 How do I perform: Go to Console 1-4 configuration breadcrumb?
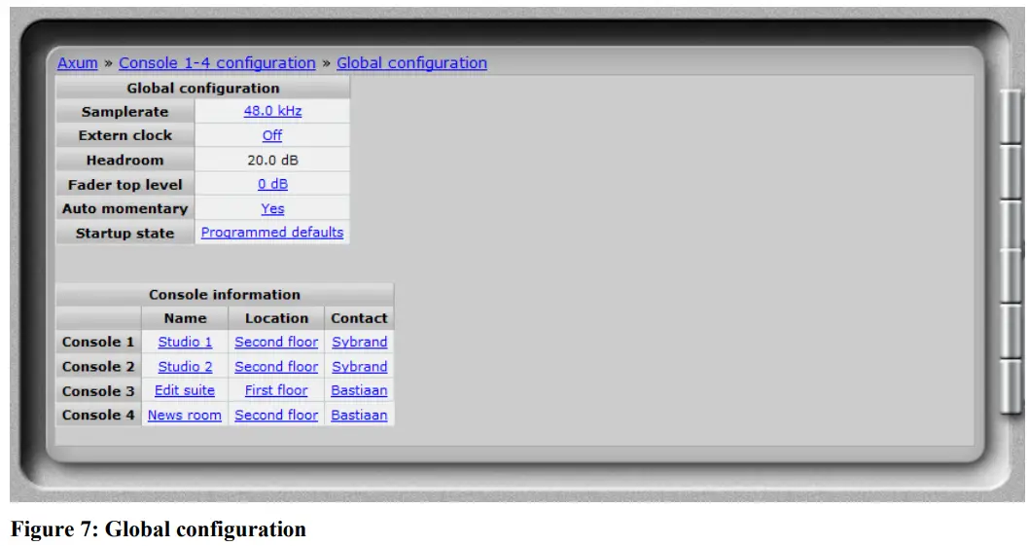click(x=217, y=63)
